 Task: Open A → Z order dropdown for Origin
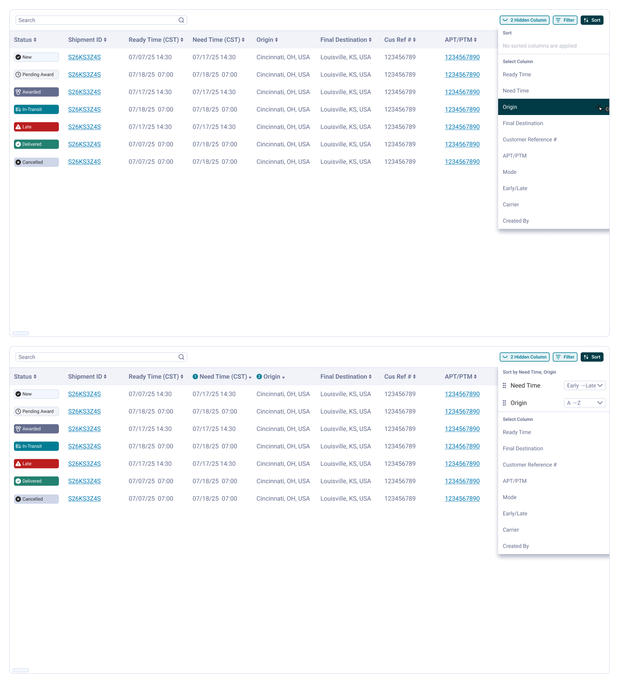[x=585, y=403]
